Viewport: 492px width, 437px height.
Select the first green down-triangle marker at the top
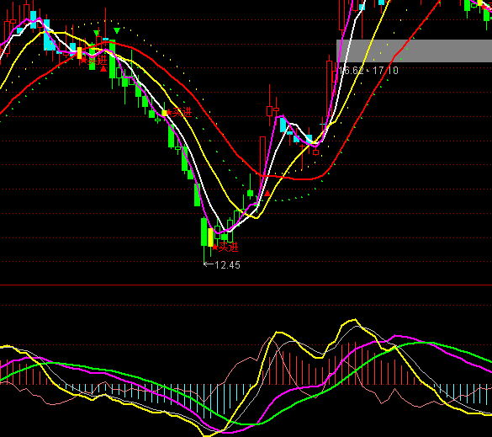coord(97,33)
